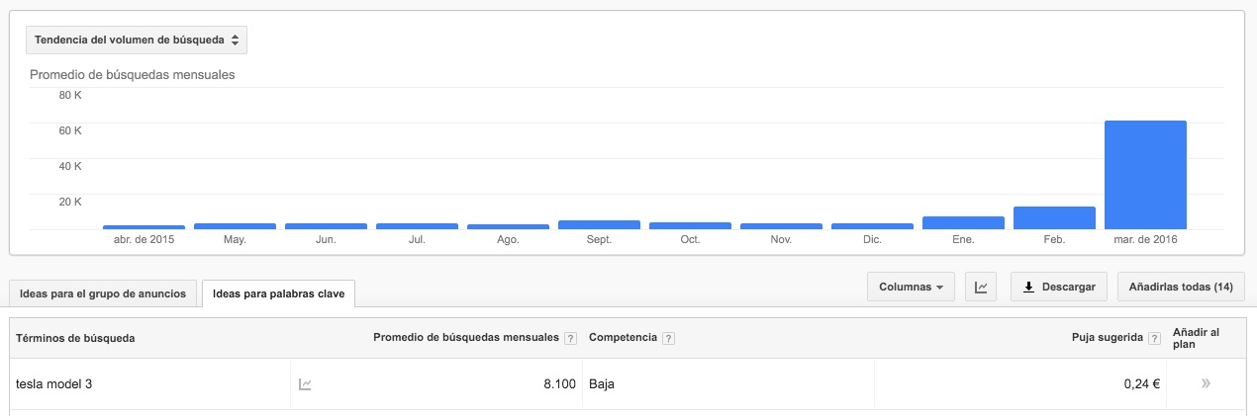Click the Sept. bar in the chart
Image resolution: width=1257 pixels, height=416 pixels.
pos(599,224)
